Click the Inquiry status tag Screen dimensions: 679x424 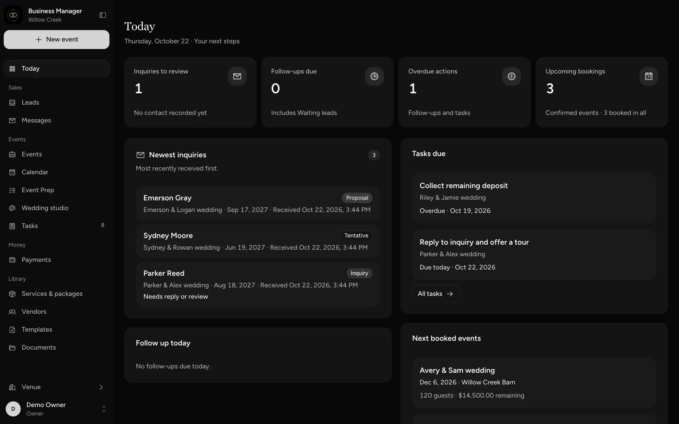pyautogui.click(x=359, y=273)
